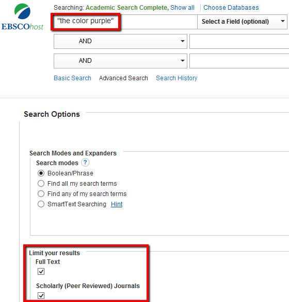Expand the second AND operator dropdown

tap(120, 61)
